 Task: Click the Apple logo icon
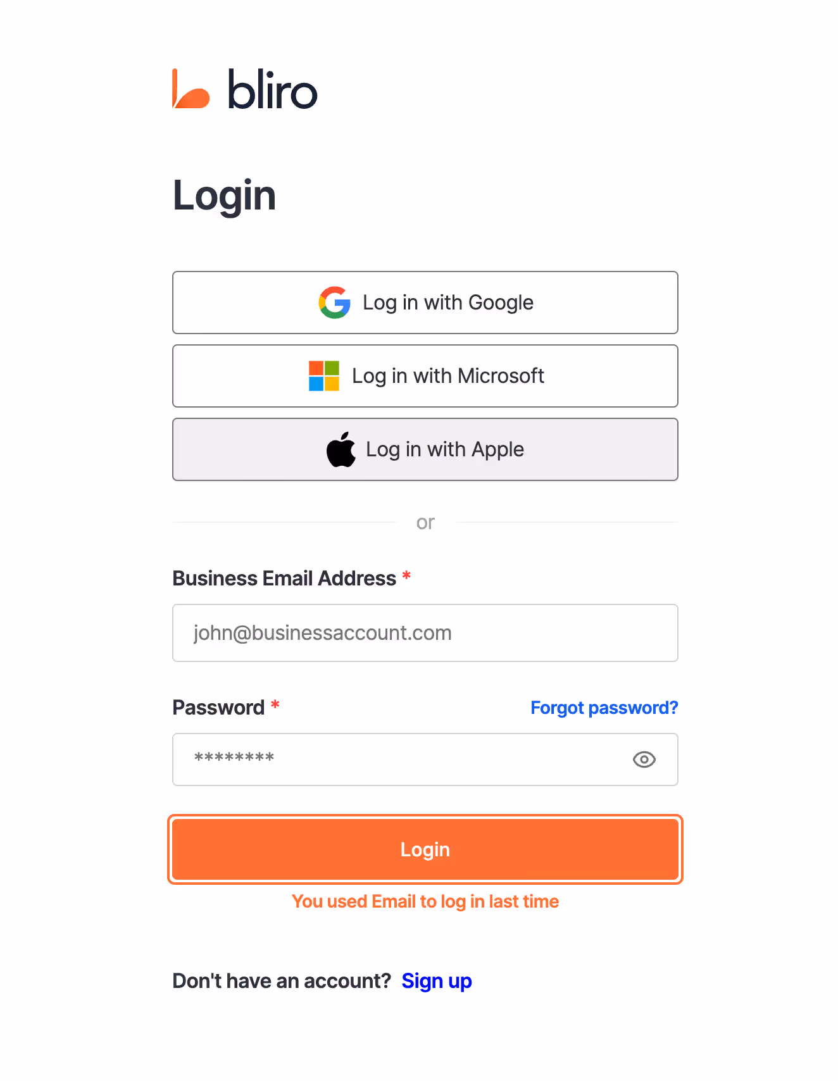(341, 449)
